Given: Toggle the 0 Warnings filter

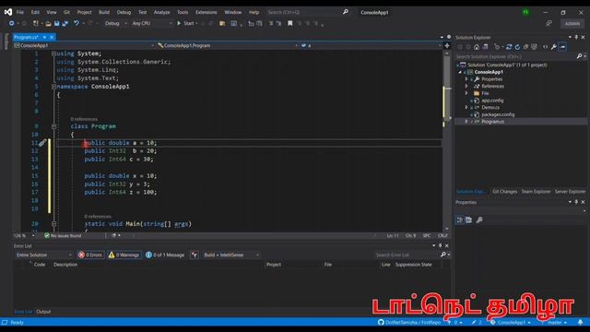Looking at the screenshot, I should click(124, 255).
